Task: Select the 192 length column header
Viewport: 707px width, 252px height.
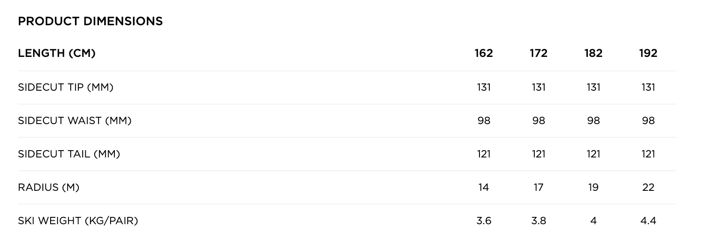Action: pyautogui.click(x=648, y=53)
